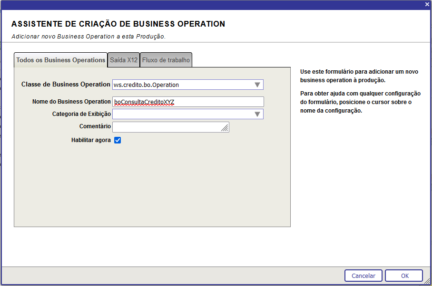Confirm with the OK button
This screenshot has height=286, width=432.
(x=404, y=276)
